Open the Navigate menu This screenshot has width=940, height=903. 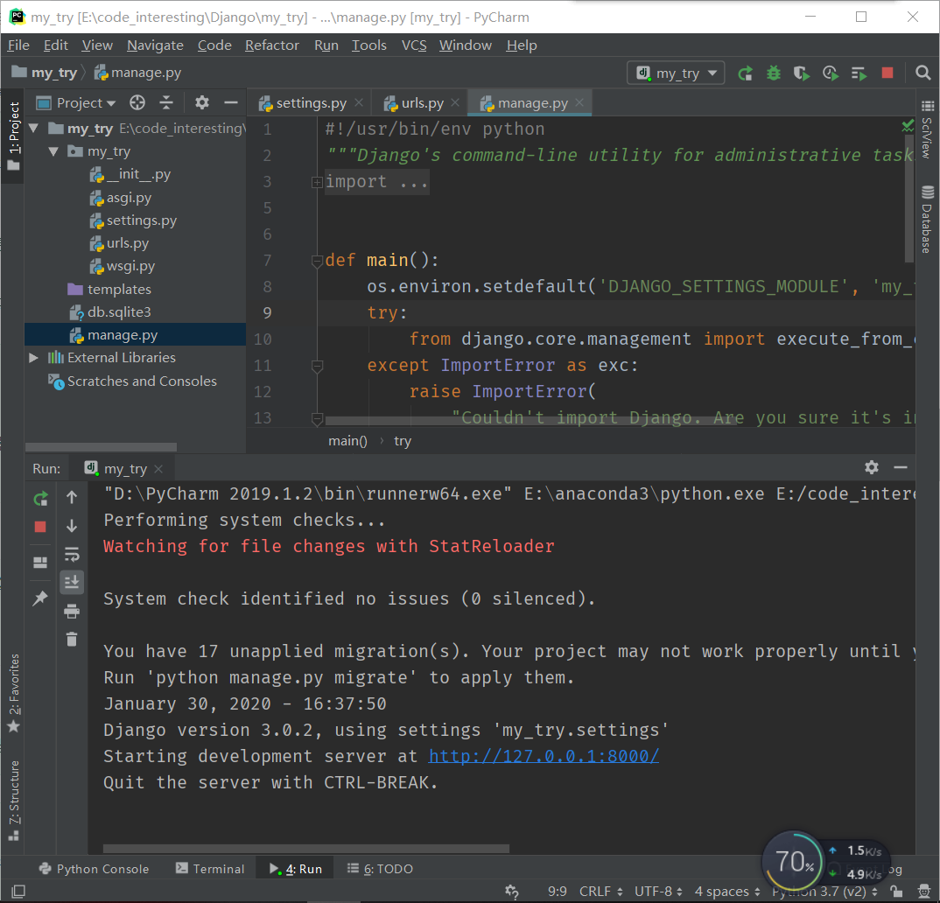click(x=155, y=45)
